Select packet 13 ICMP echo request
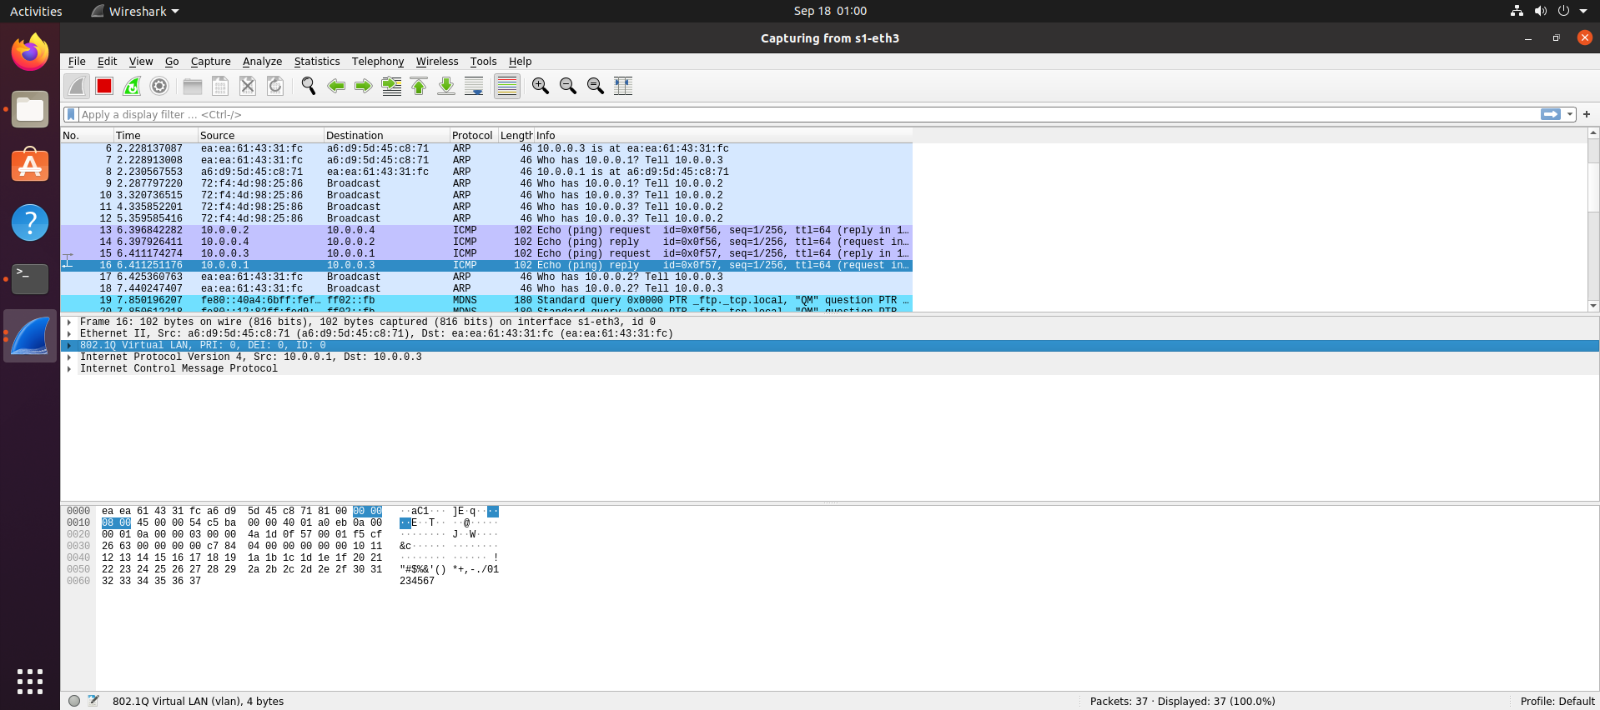The image size is (1600, 710). coord(486,230)
